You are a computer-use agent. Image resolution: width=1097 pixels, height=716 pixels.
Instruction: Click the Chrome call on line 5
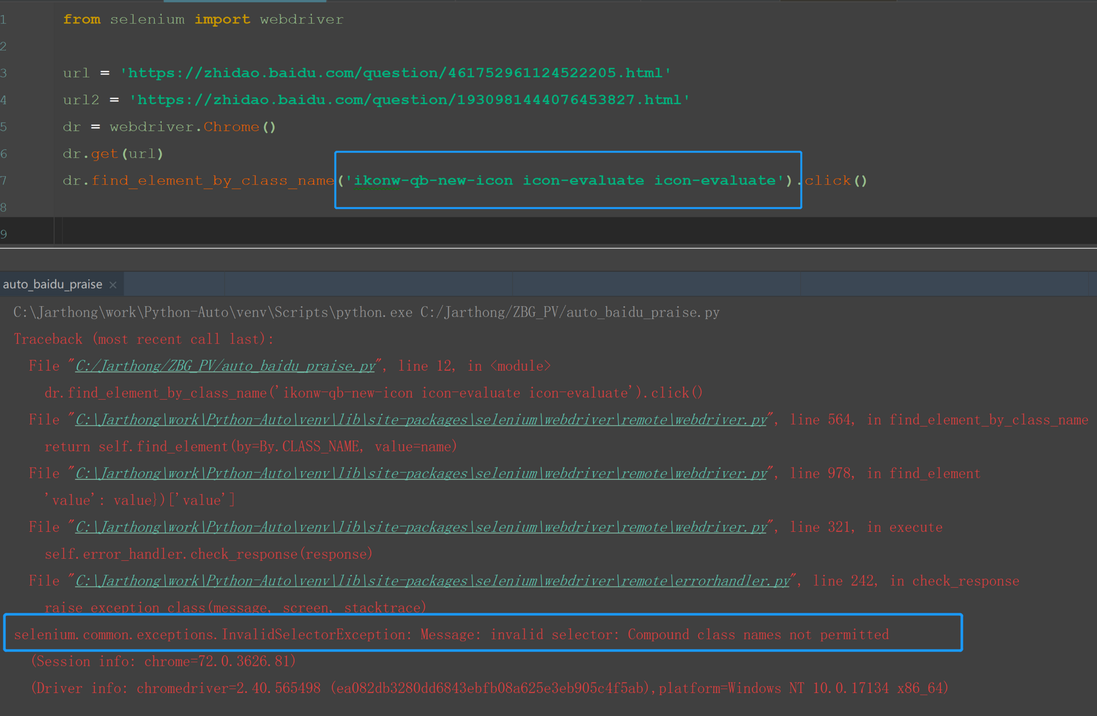[x=231, y=127]
